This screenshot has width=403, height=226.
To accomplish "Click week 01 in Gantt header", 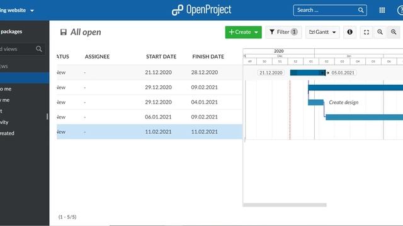I will [x=311, y=62].
